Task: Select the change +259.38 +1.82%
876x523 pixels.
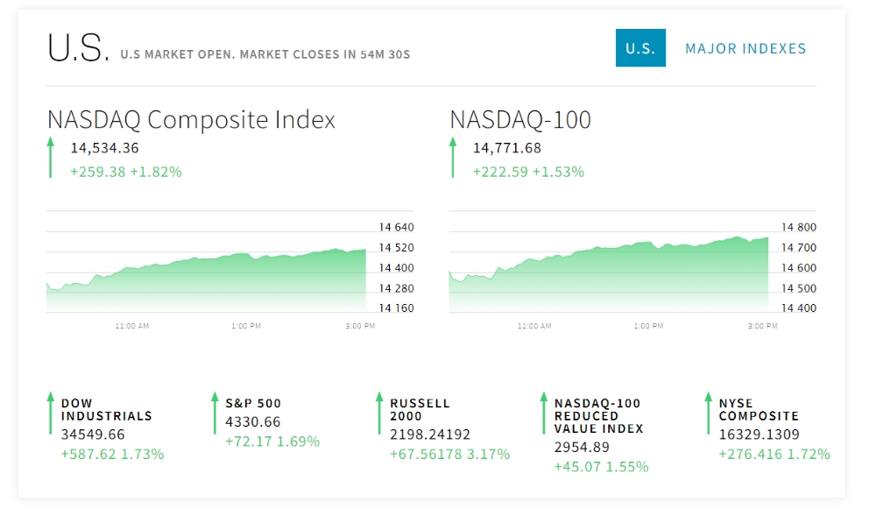Action: 125,172
